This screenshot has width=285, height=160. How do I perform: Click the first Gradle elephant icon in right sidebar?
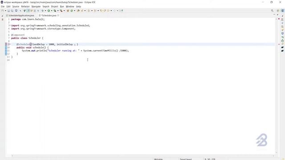tap(282, 47)
